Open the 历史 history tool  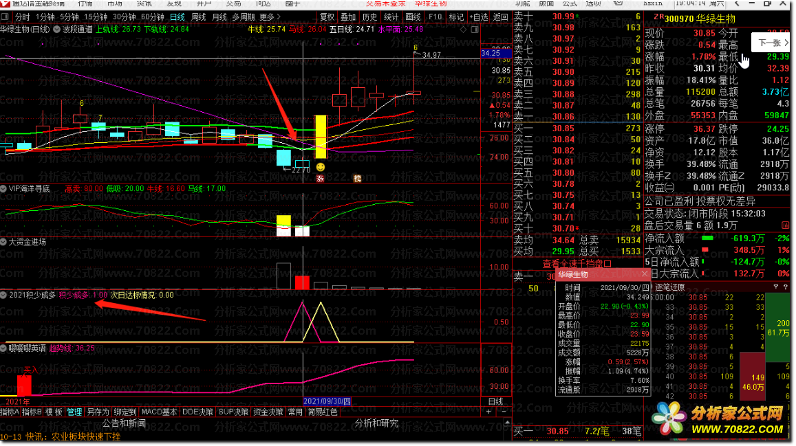coord(369,16)
